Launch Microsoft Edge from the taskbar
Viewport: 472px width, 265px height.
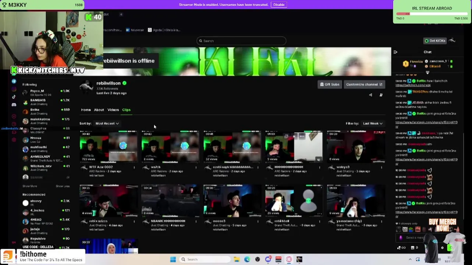coord(247,259)
